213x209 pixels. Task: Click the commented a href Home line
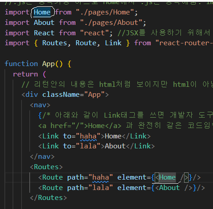click(125, 126)
